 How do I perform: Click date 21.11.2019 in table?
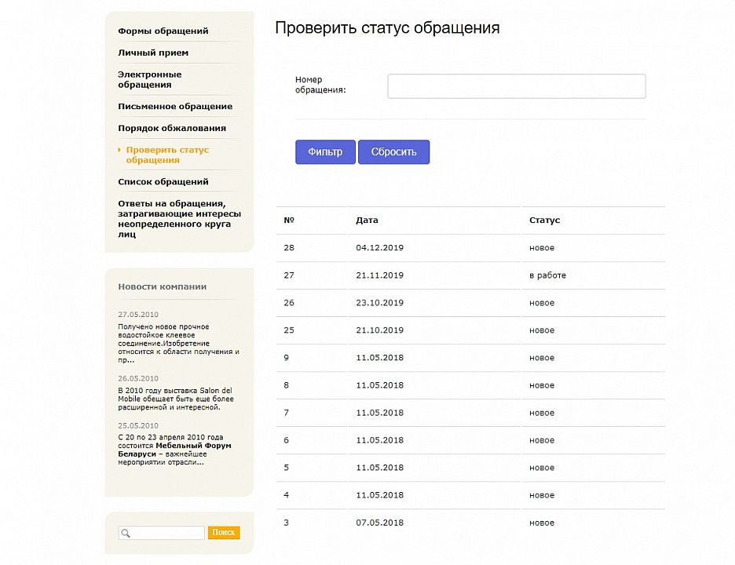click(x=380, y=275)
